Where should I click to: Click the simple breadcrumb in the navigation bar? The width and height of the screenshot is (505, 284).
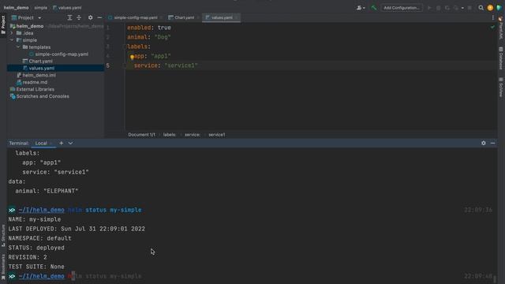click(x=40, y=8)
